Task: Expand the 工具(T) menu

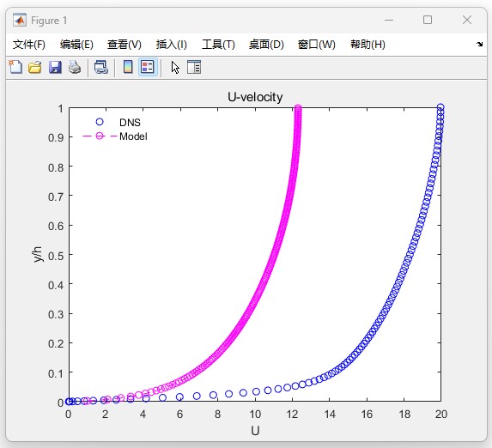Action: pos(218,45)
